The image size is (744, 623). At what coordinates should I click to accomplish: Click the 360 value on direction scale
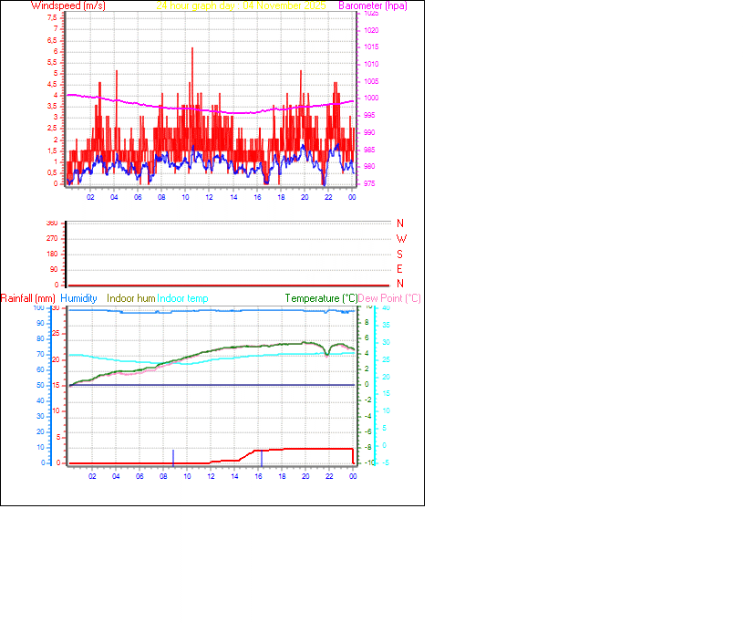tap(52, 220)
